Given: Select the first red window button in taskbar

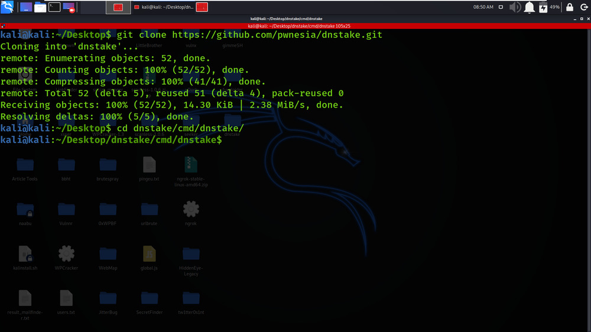Looking at the screenshot, I should pyautogui.click(x=118, y=7).
